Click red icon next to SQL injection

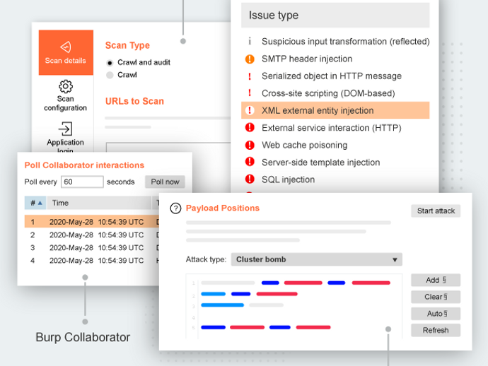(x=250, y=180)
